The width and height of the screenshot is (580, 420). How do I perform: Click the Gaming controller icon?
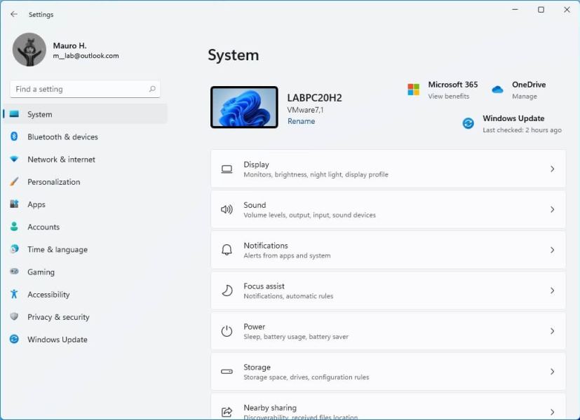pyautogui.click(x=14, y=272)
